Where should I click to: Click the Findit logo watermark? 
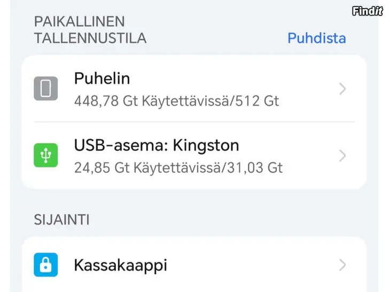(x=368, y=11)
